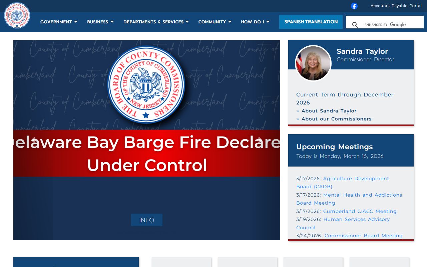
Task: Open the How Do I menu
Action: [255, 22]
